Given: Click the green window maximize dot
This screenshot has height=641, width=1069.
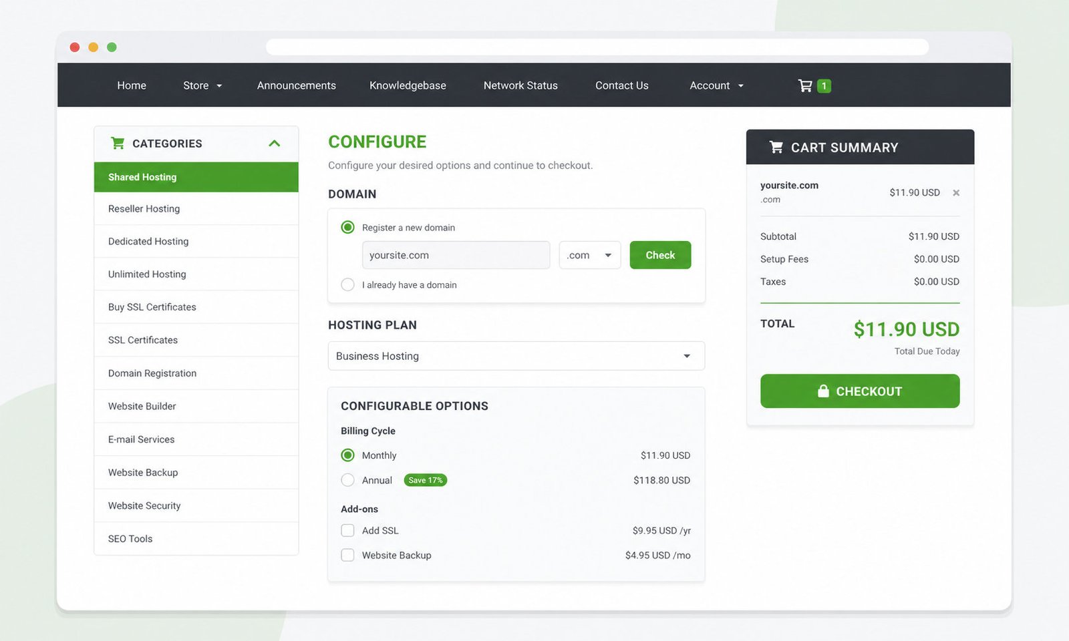Looking at the screenshot, I should click(112, 47).
